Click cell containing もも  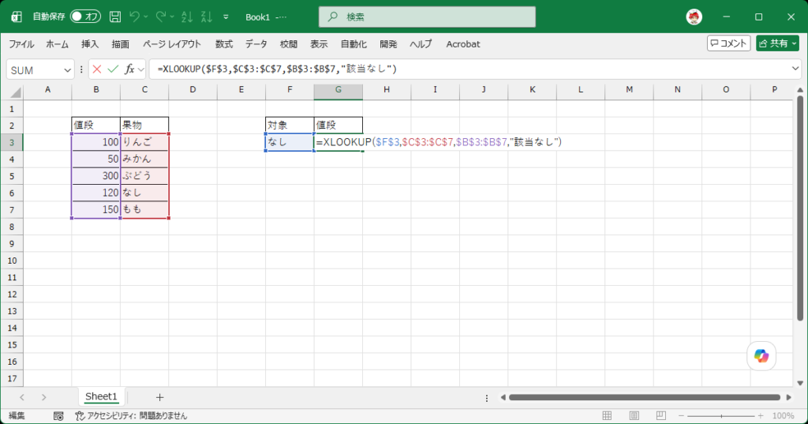point(144,209)
